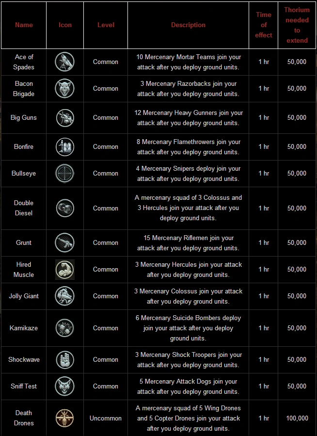Click the Time of effect header
This screenshot has width=317, height=436.
[264, 25]
